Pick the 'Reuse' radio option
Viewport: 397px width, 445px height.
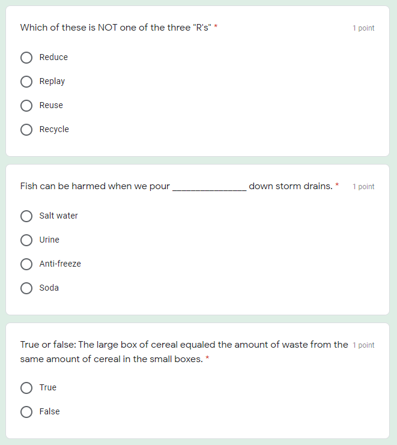point(26,106)
